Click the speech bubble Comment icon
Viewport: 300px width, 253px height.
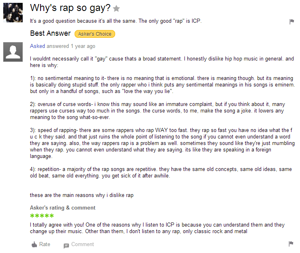click(66, 246)
